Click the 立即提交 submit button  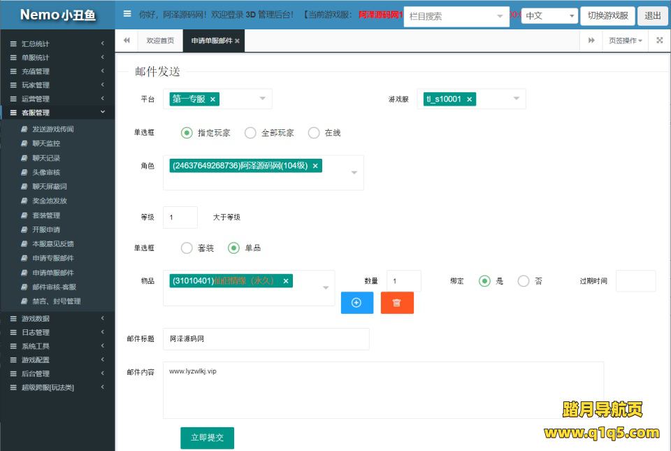[207, 438]
